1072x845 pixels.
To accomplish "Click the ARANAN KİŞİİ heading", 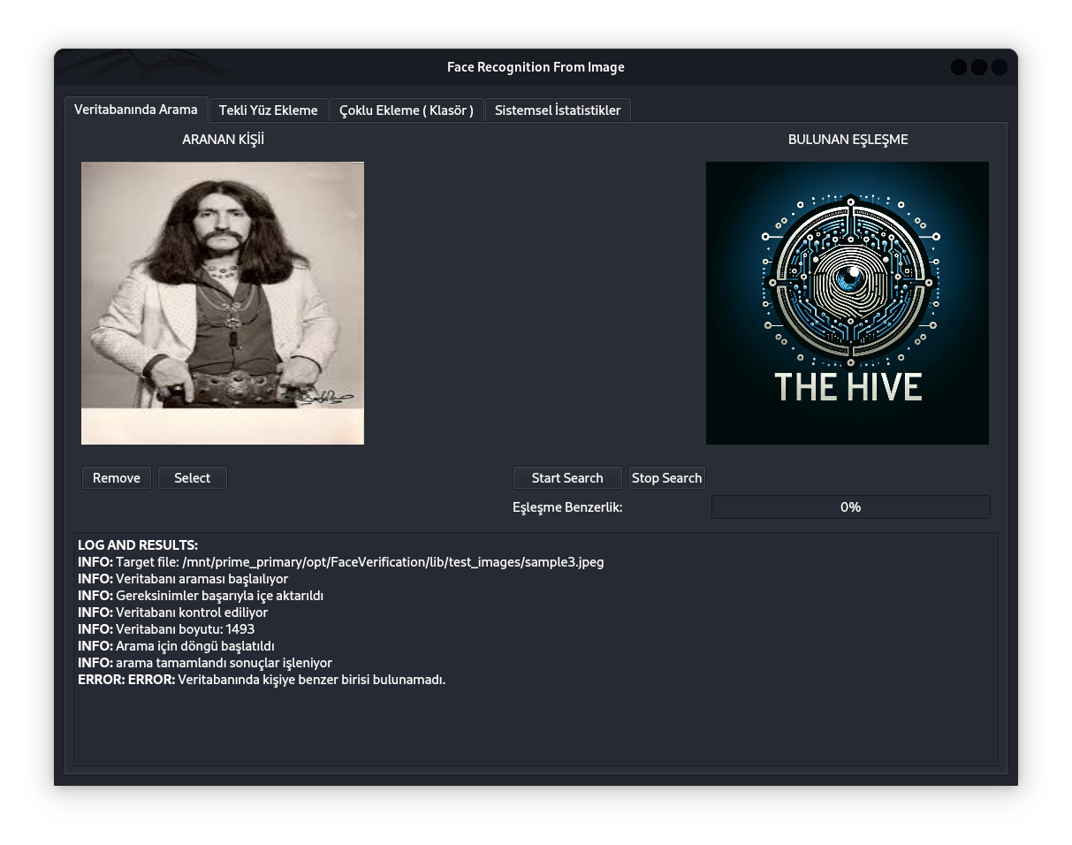I will point(223,140).
